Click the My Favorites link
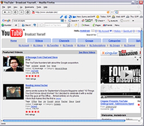This screenshot has width=144, height=126. [53, 45]
